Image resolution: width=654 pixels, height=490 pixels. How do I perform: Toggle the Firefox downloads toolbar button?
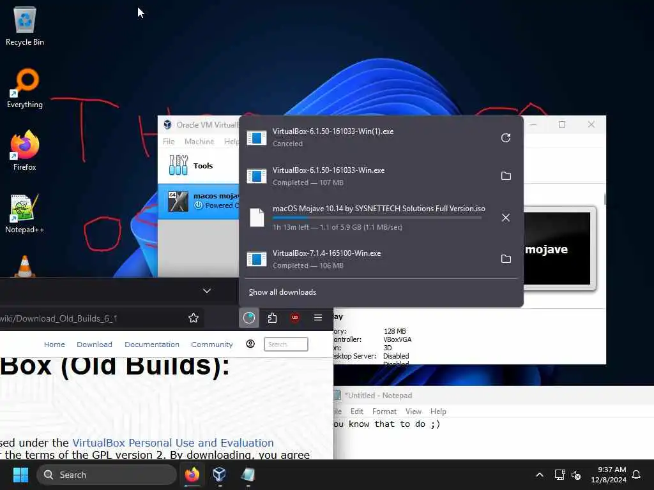(x=249, y=318)
